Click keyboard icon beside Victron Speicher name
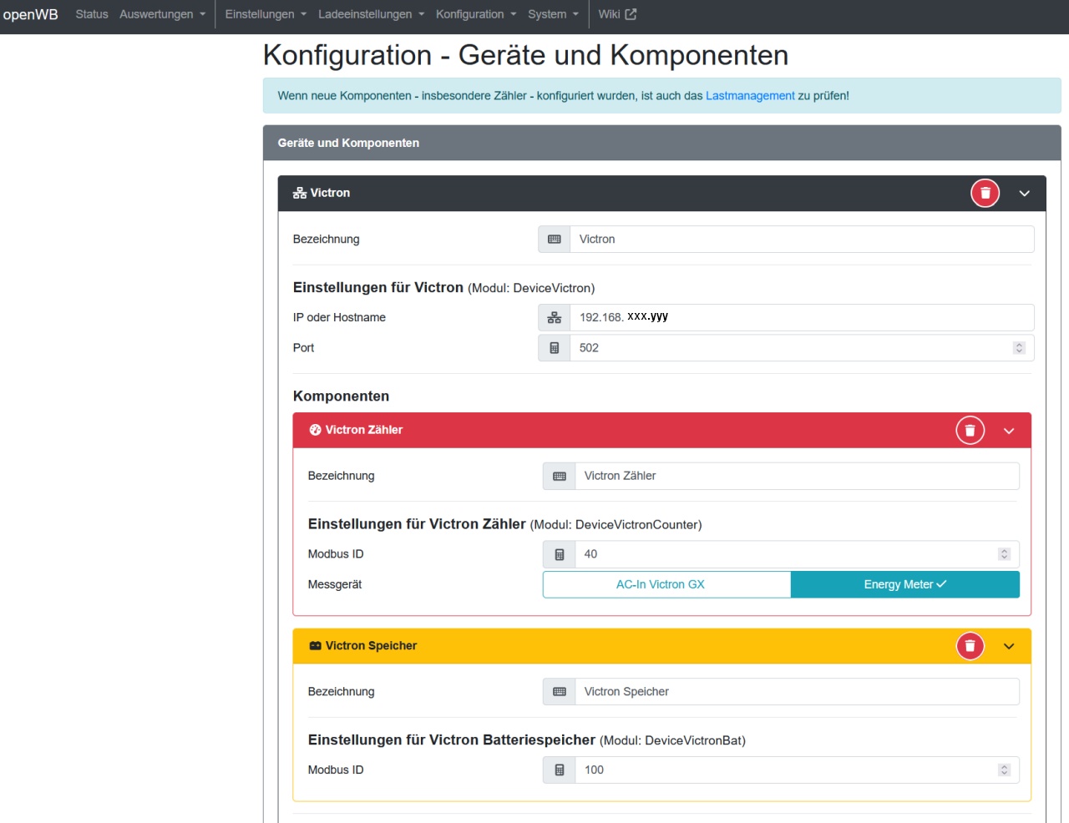Viewport: 1069px width, 823px height. [560, 692]
